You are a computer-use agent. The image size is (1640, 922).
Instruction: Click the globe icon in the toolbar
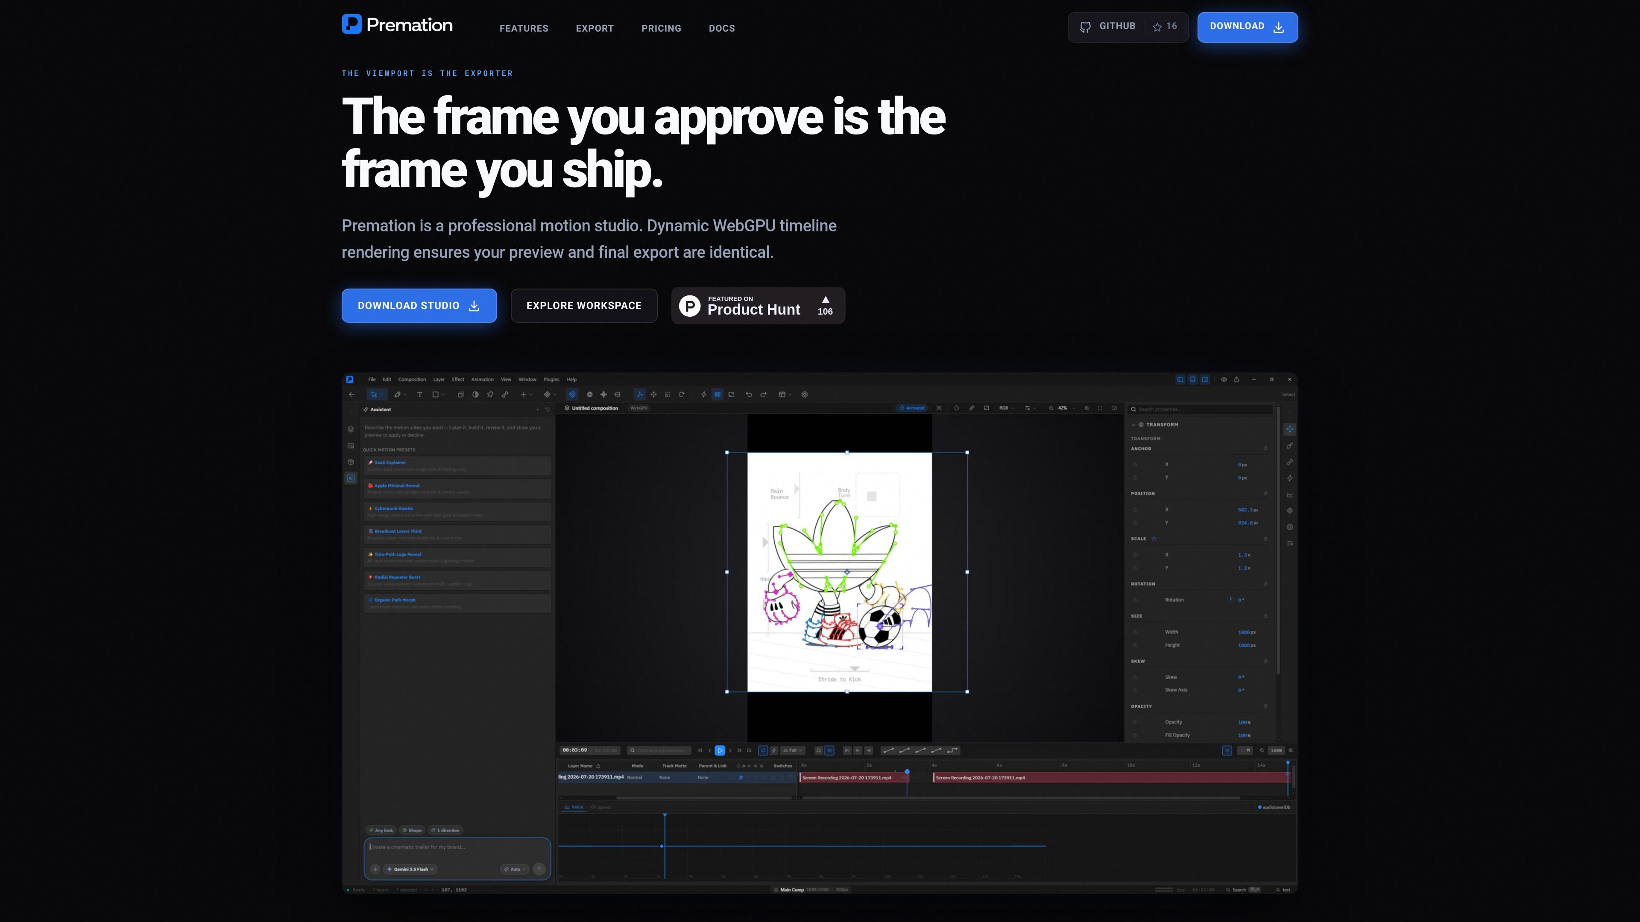pyautogui.click(x=589, y=394)
